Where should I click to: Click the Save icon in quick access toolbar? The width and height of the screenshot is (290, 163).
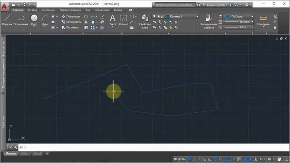(x=24, y=5)
